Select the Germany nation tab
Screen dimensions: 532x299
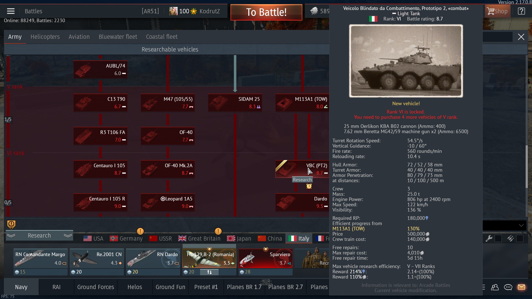[126, 238]
